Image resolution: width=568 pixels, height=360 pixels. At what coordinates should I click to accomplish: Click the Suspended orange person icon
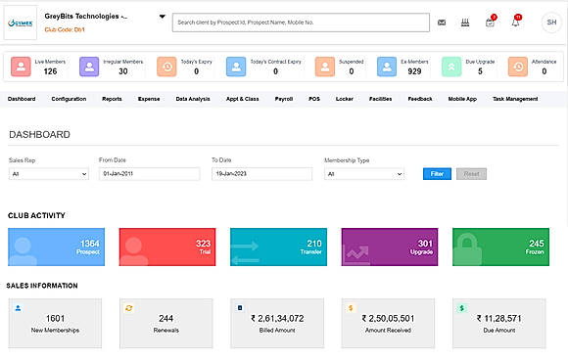(x=325, y=67)
